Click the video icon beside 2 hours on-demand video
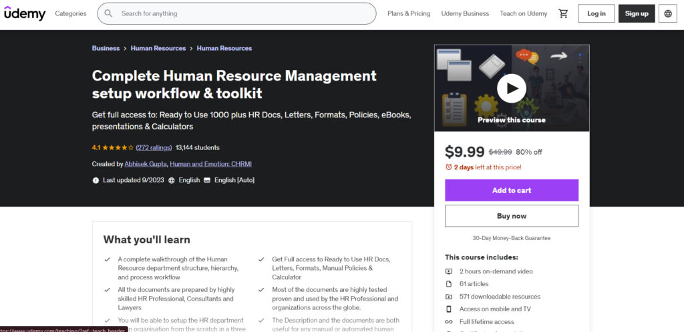This screenshot has height=332, width=684. click(448, 271)
